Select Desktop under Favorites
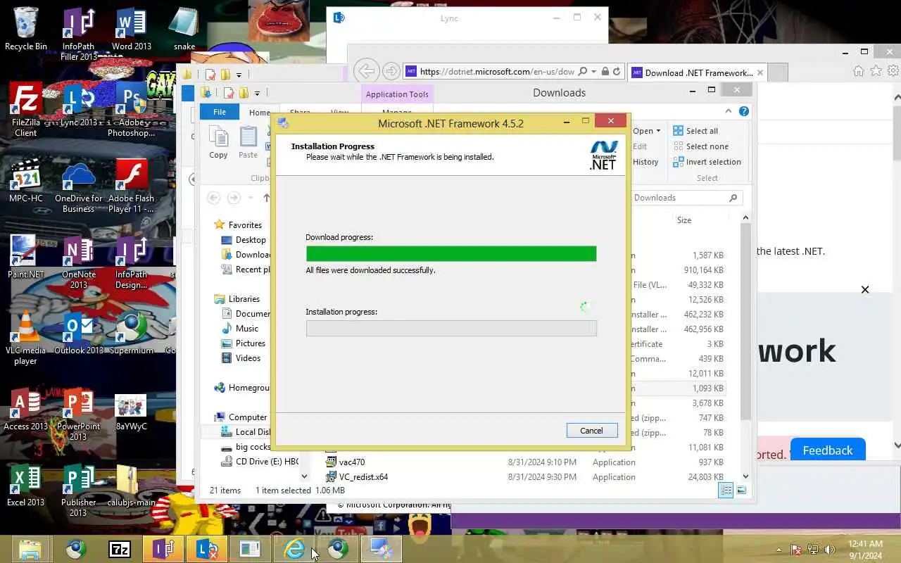This screenshot has width=901, height=563. (x=244, y=240)
